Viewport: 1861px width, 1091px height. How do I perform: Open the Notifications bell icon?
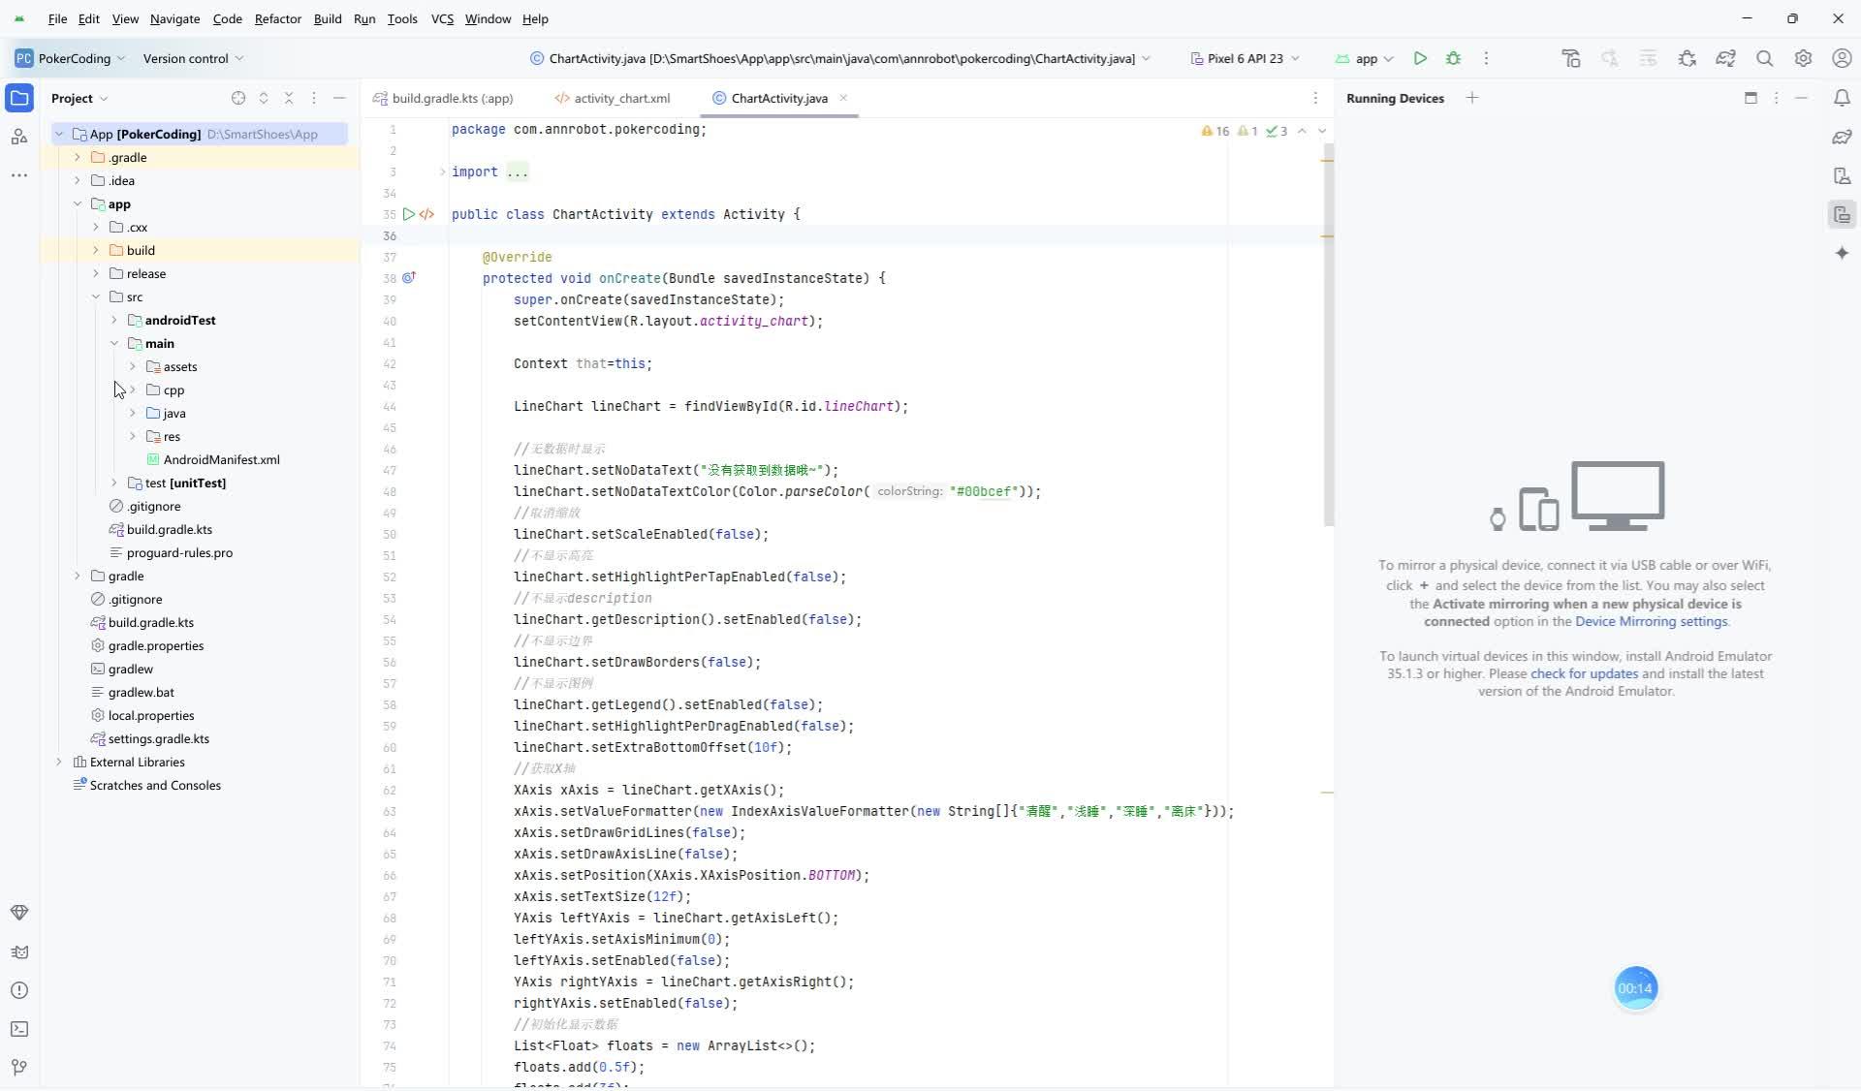[x=1842, y=98]
